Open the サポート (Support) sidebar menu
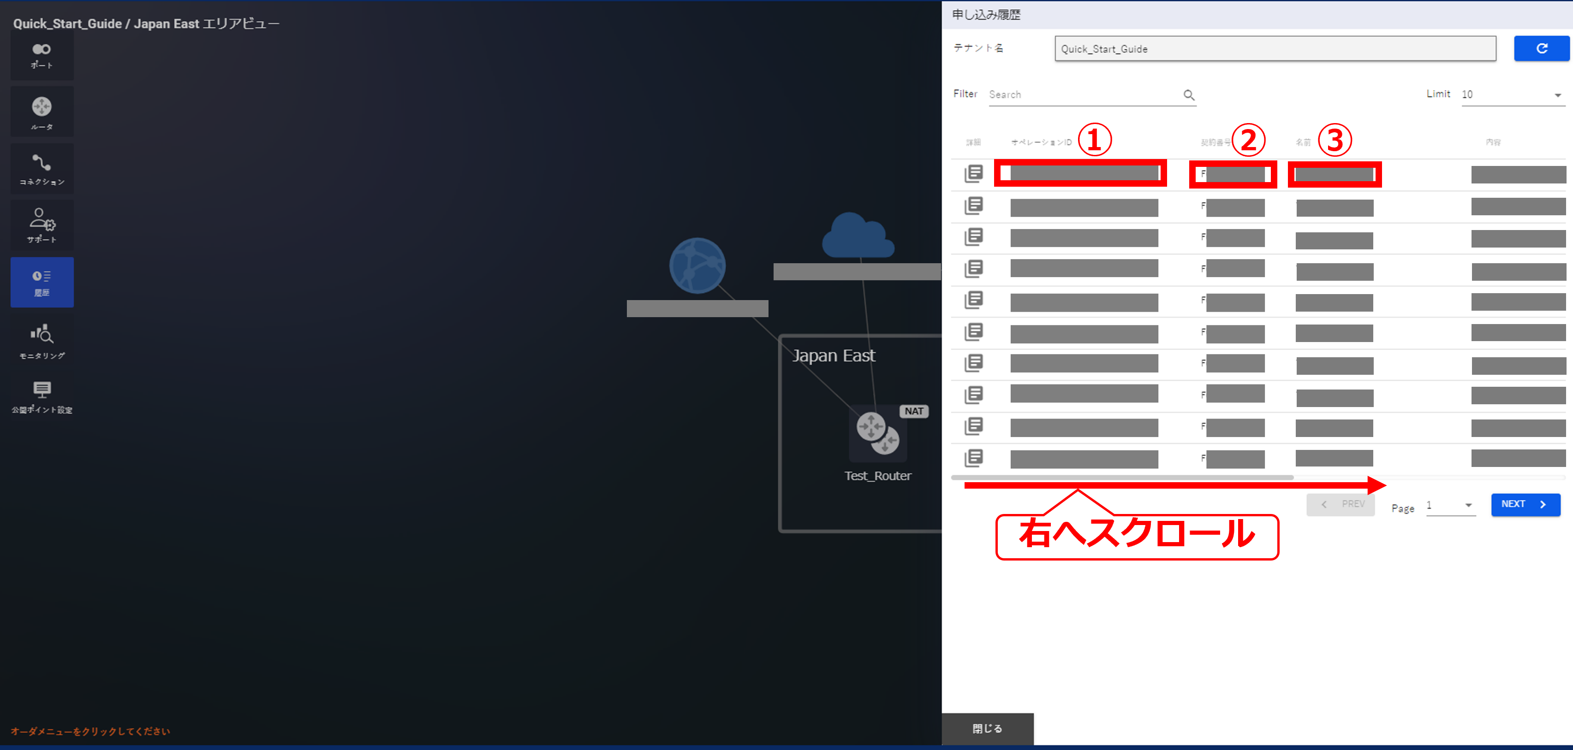The width and height of the screenshot is (1573, 750). pyautogui.click(x=42, y=224)
